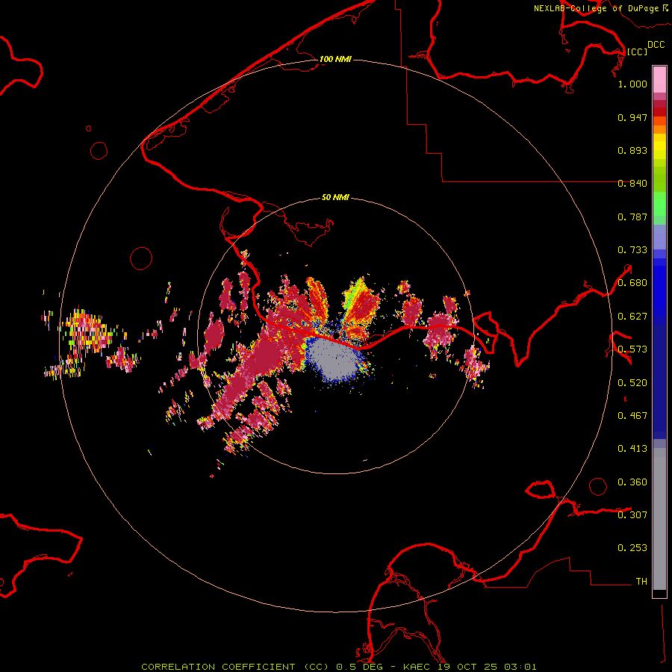
Task: Click the 50 NMI range ring label
Action: (x=335, y=197)
